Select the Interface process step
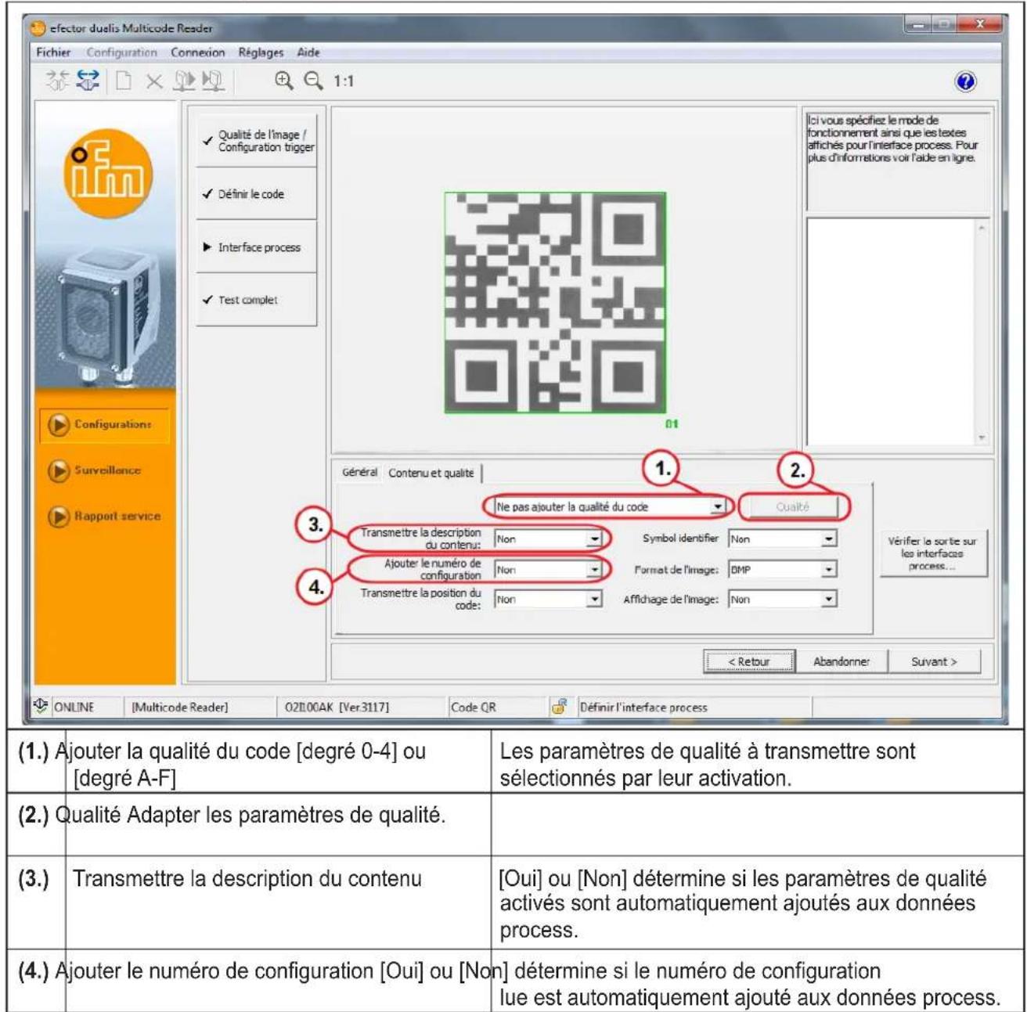 coord(257,247)
